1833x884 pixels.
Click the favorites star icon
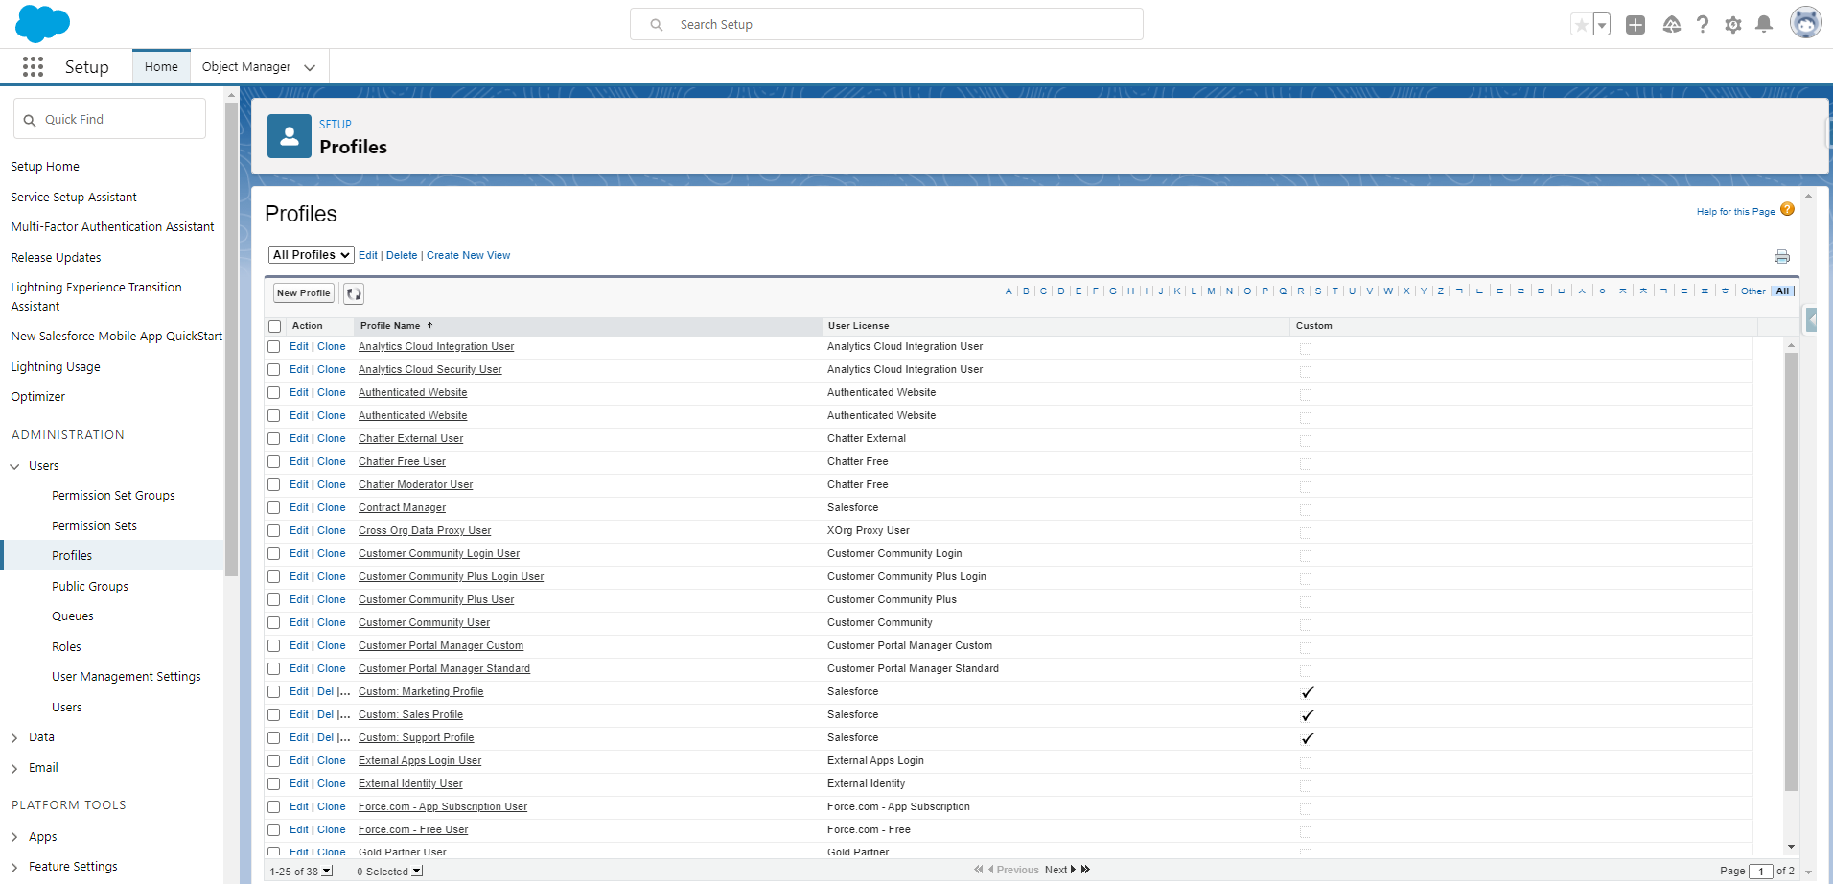[1582, 25]
